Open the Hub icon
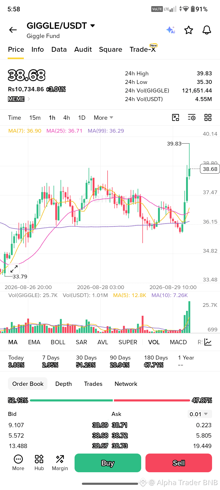The image size is (220, 490). point(39,462)
